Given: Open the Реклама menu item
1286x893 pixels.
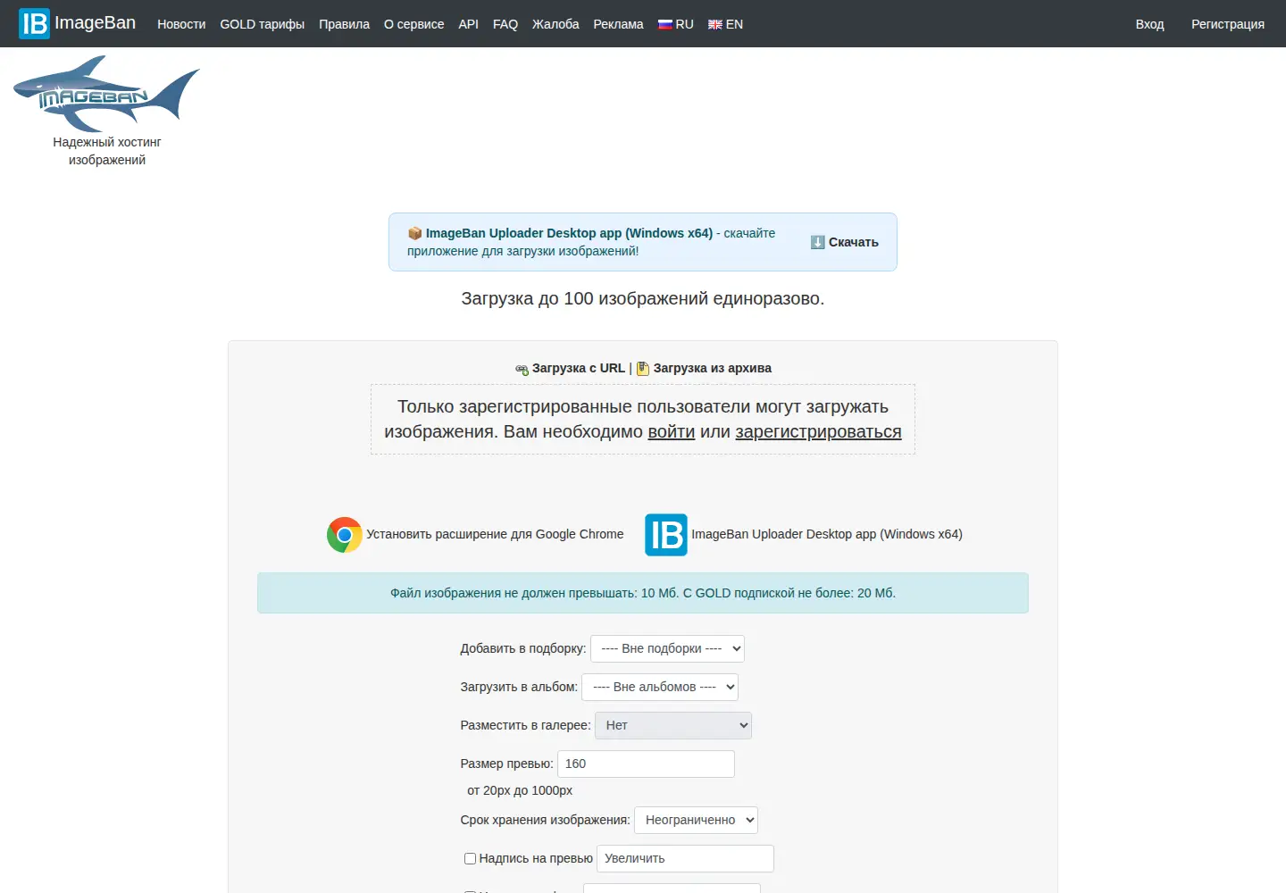Looking at the screenshot, I should pyautogui.click(x=618, y=24).
